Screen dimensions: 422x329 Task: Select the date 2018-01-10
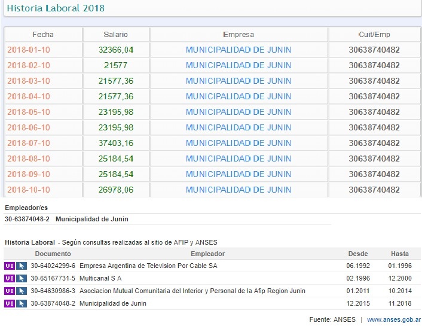point(29,50)
